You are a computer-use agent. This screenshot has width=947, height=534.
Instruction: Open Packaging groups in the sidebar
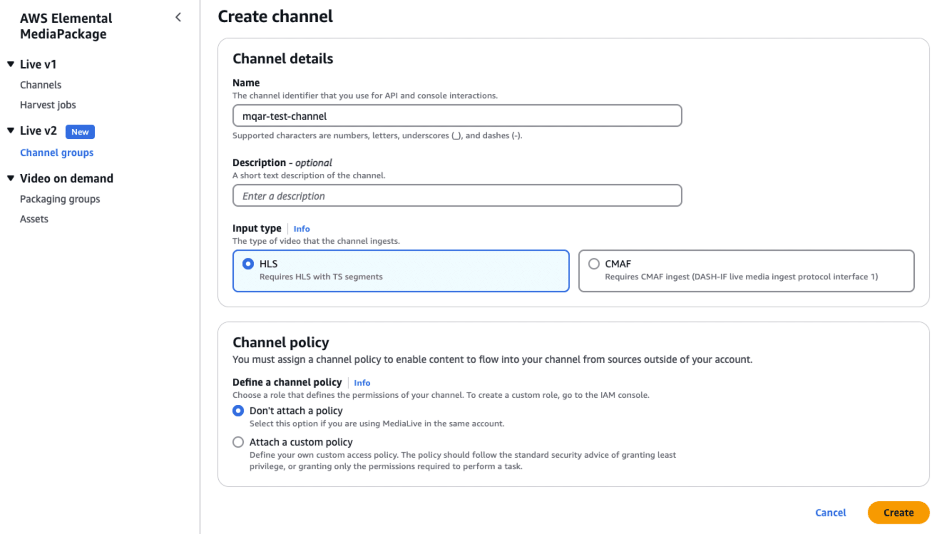click(60, 199)
